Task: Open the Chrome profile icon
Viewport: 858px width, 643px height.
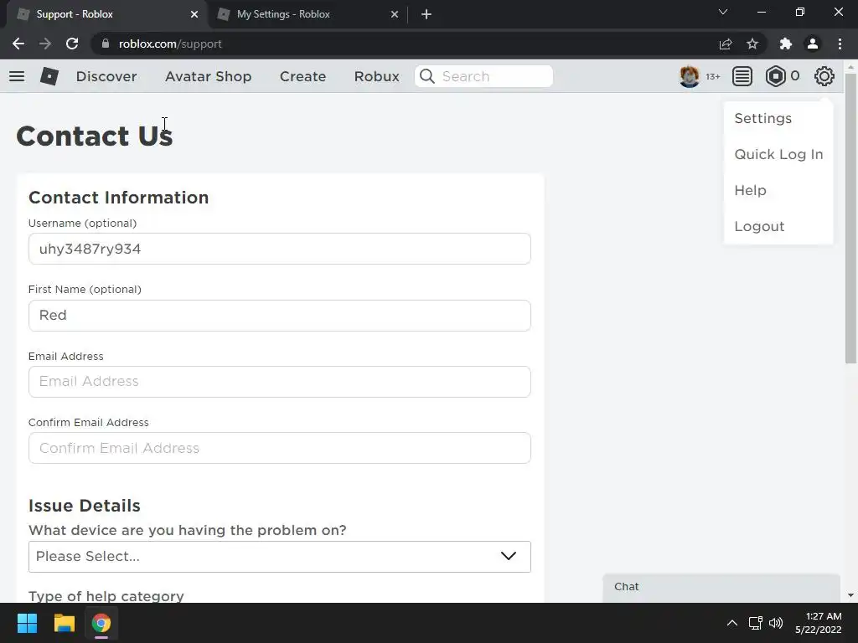Action: pyautogui.click(x=813, y=44)
